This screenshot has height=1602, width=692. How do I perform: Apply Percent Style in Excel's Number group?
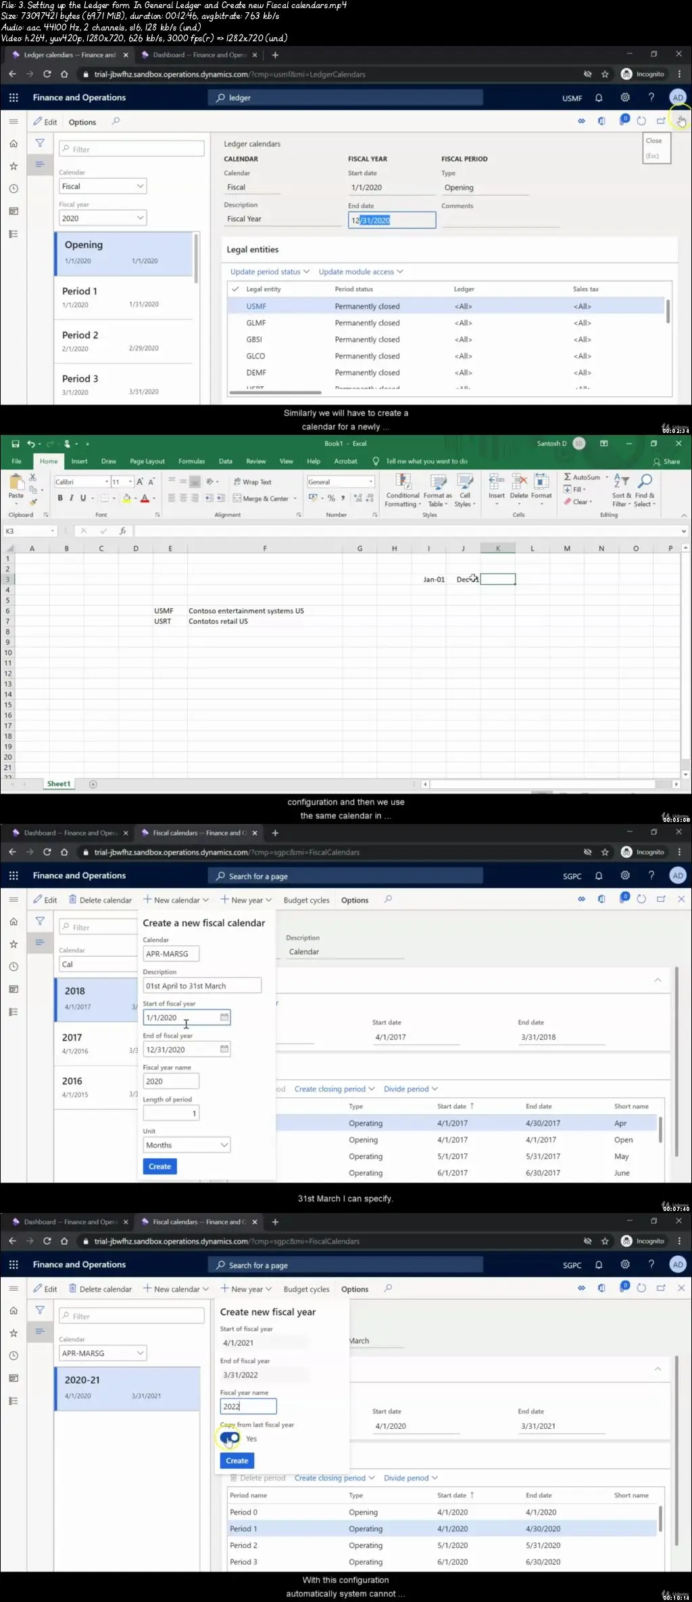331,499
